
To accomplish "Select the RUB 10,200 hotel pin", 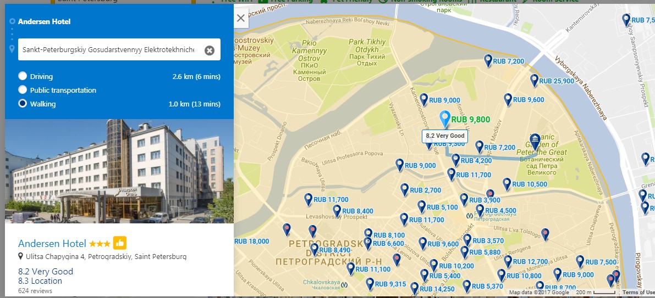I will tap(433, 266).
